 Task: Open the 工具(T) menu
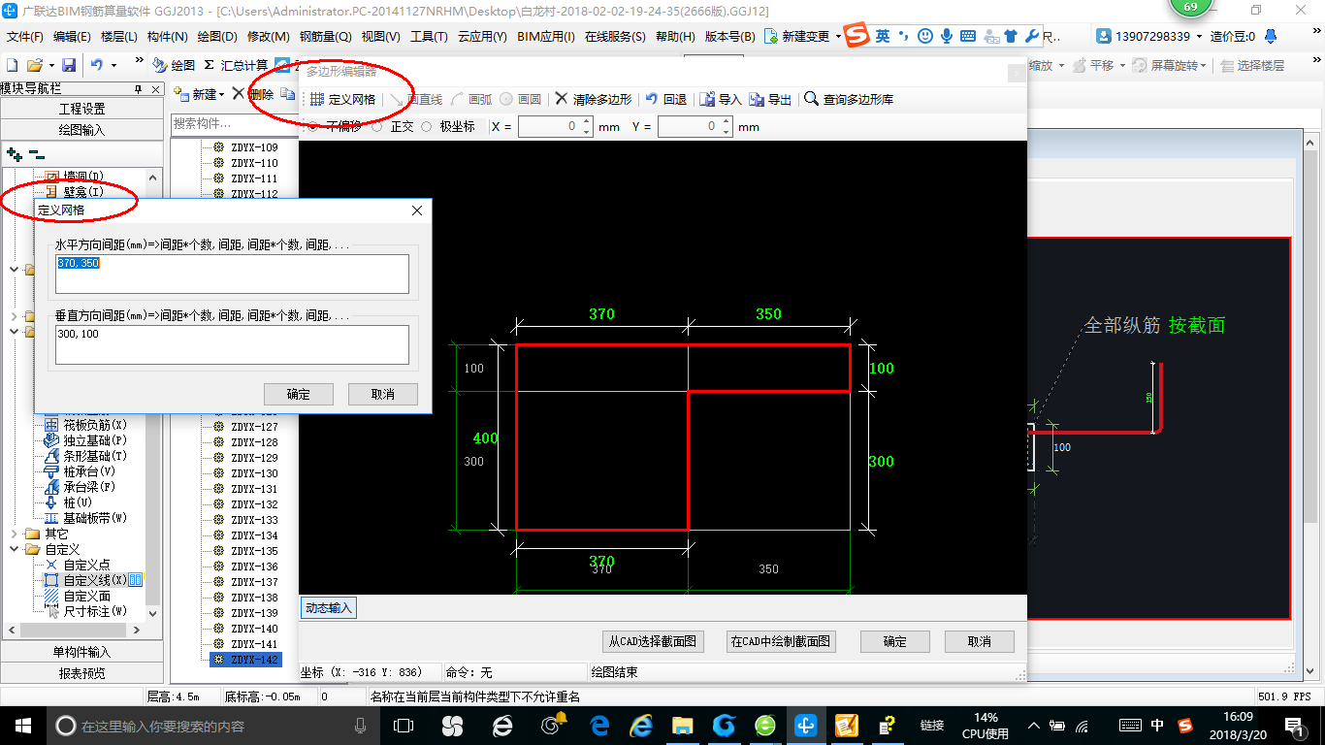tap(429, 36)
